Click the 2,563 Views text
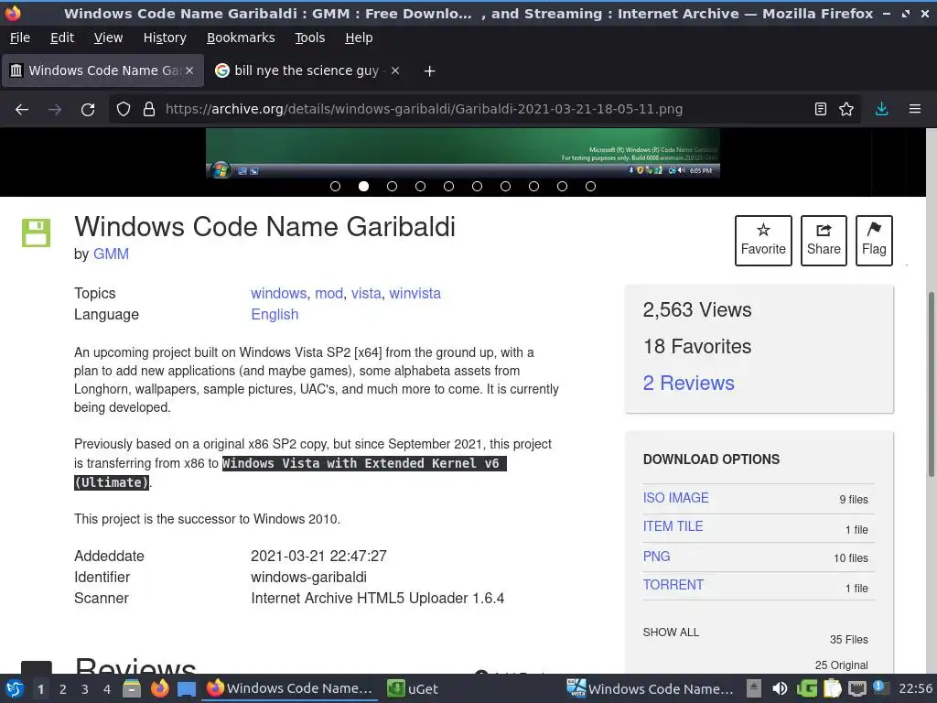Screen dimensions: 937x703 (x=696, y=309)
